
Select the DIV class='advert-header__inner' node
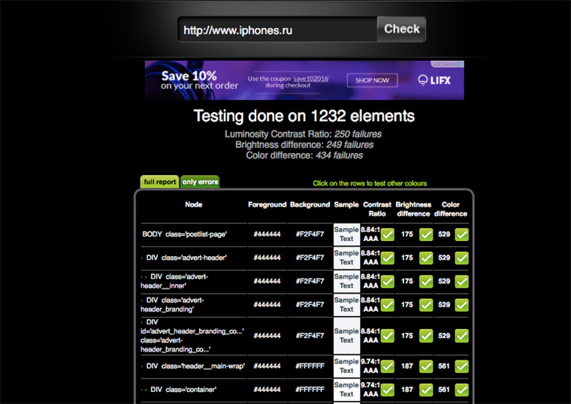(174, 282)
